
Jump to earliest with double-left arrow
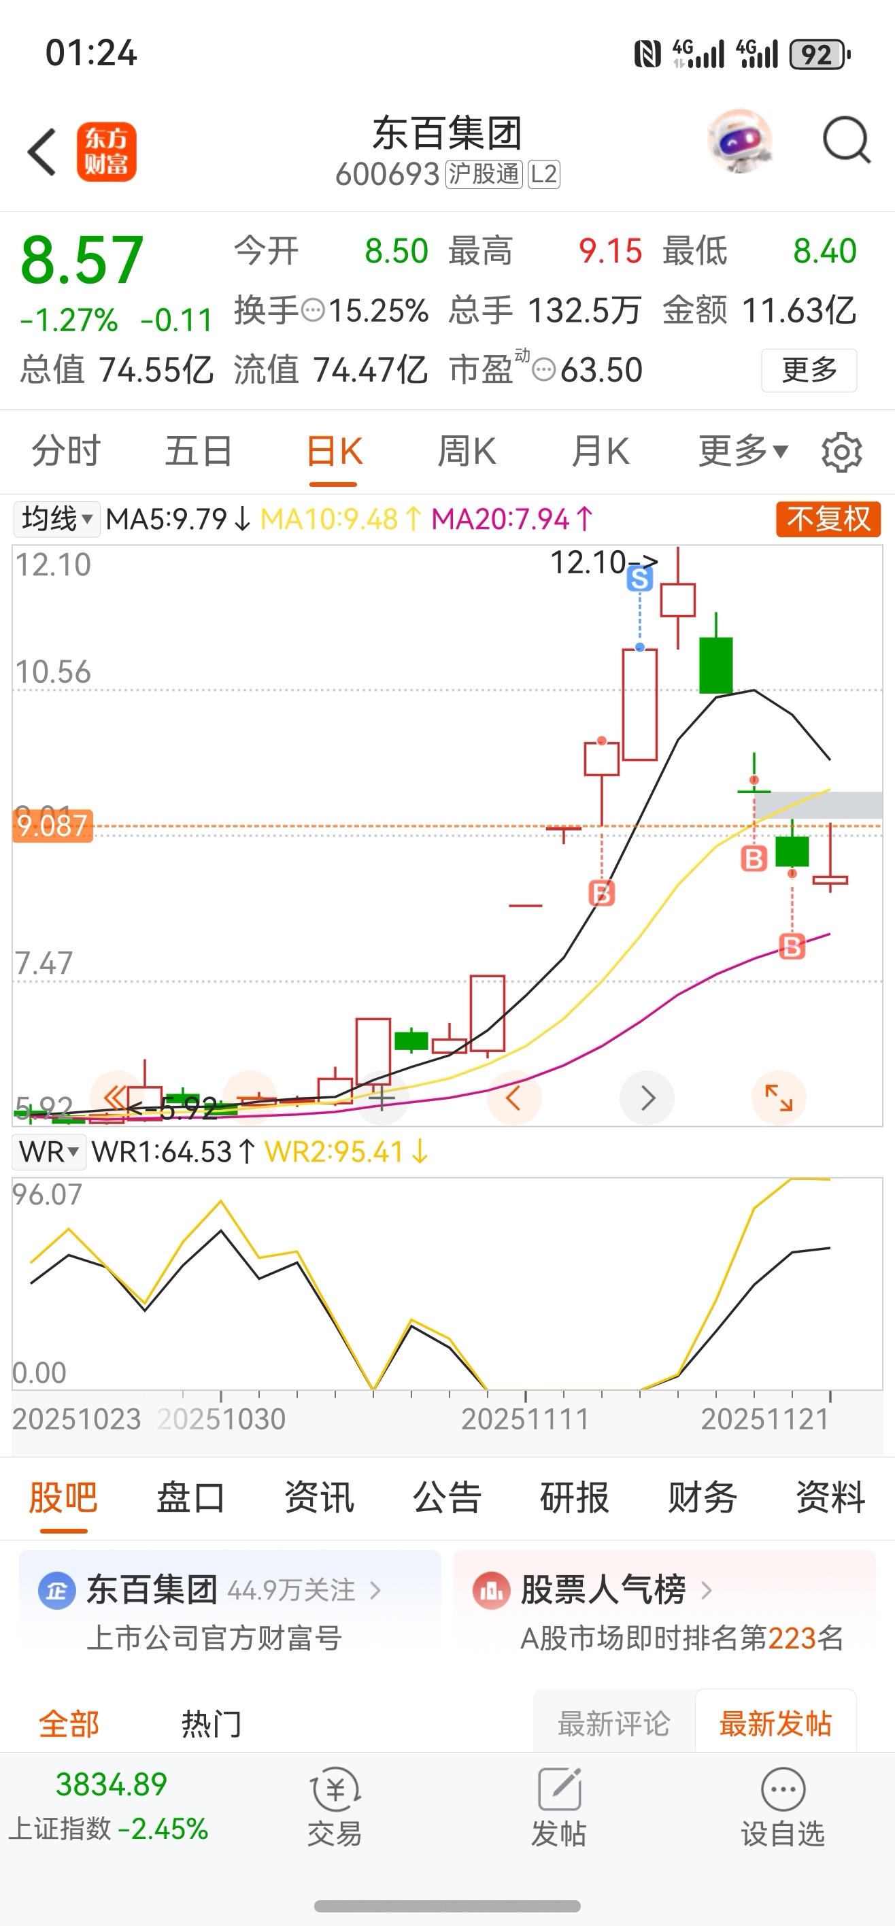[116, 1098]
